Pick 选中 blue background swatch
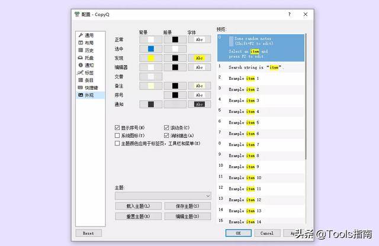The image size is (379, 246). click(151, 48)
